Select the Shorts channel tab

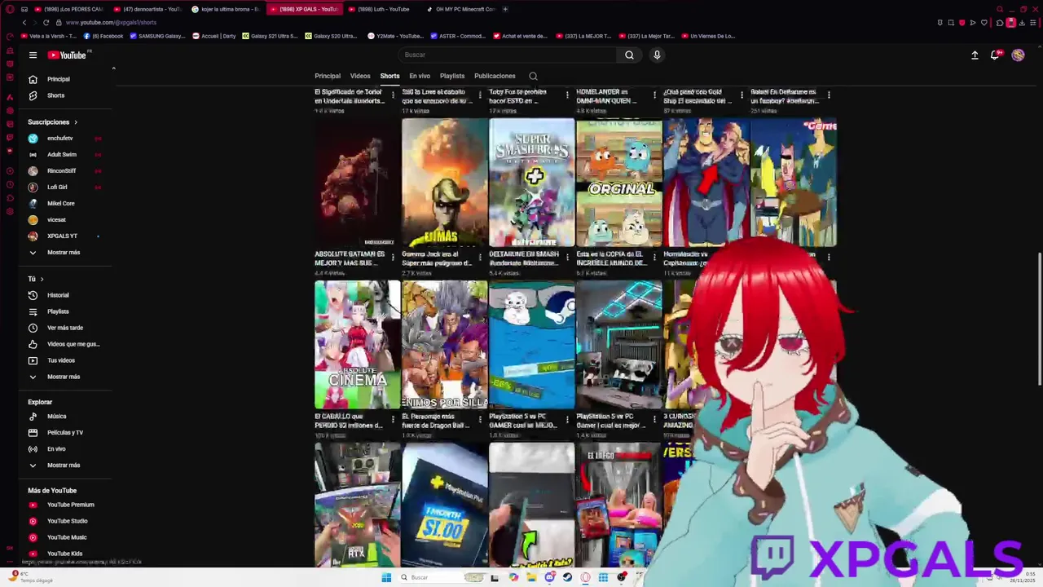(389, 76)
